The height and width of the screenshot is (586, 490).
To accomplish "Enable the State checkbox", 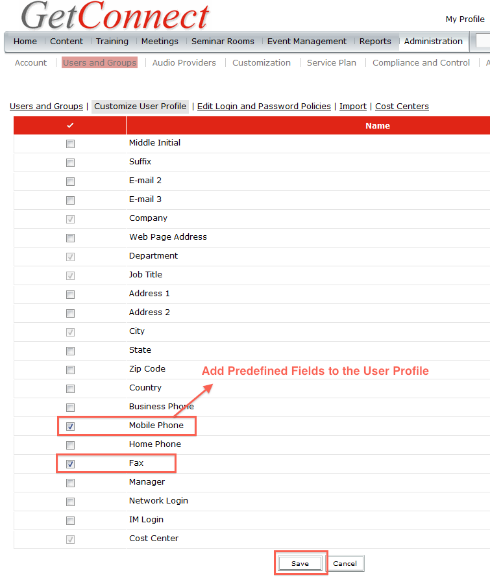I will pos(70,351).
